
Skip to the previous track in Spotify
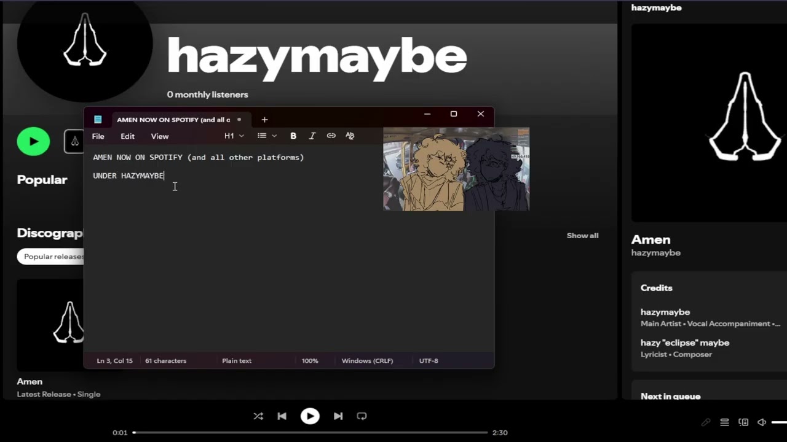tap(282, 416)
